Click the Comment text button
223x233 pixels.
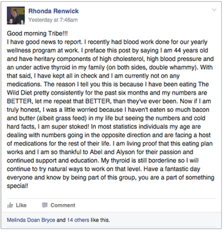click(63, 205)
